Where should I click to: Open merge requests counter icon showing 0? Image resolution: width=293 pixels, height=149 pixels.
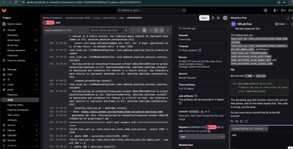283,10
